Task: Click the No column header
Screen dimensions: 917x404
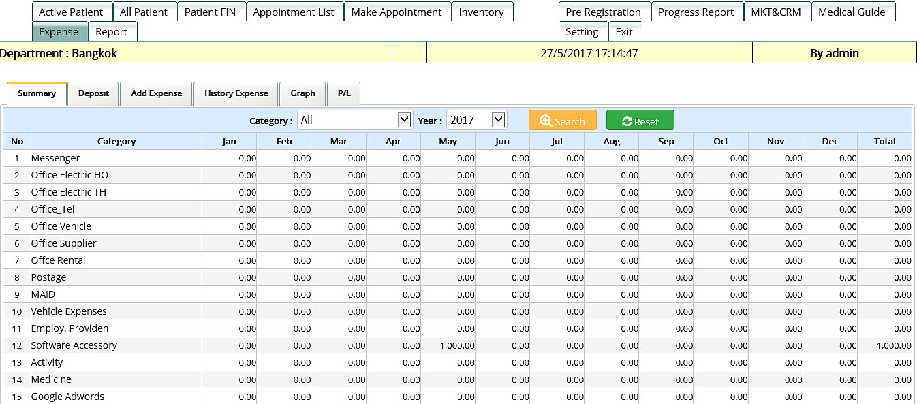Action: click(x=17, y=141)
